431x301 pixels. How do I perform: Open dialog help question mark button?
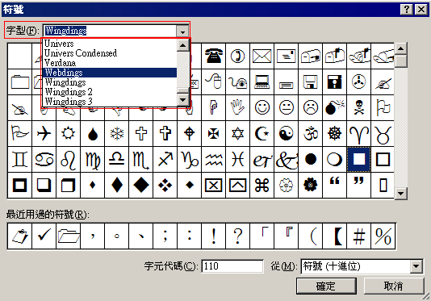point(407,10)
